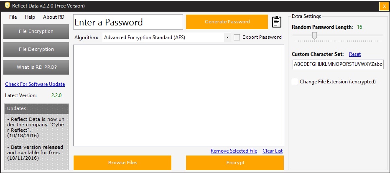Open the Help menu

tap(30, 17)
